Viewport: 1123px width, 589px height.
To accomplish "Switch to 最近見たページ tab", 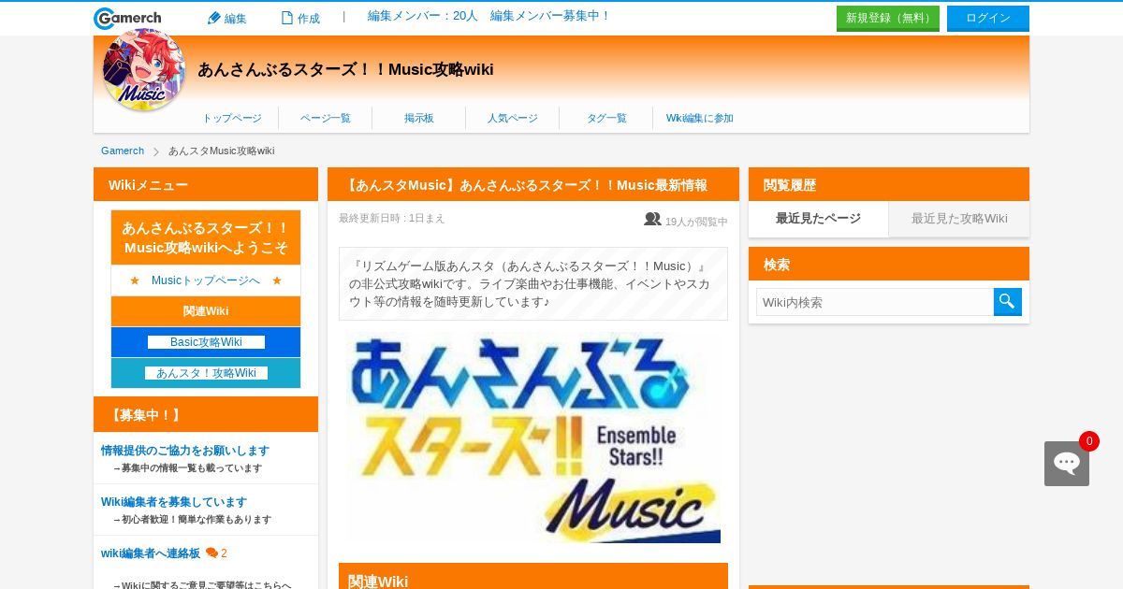I will click(818, 218).
